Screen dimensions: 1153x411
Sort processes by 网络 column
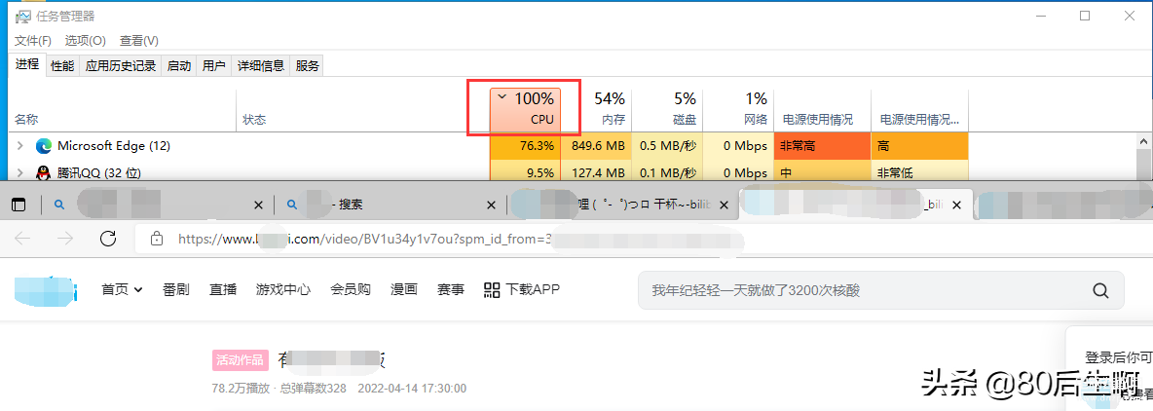(x=737, y=110)
